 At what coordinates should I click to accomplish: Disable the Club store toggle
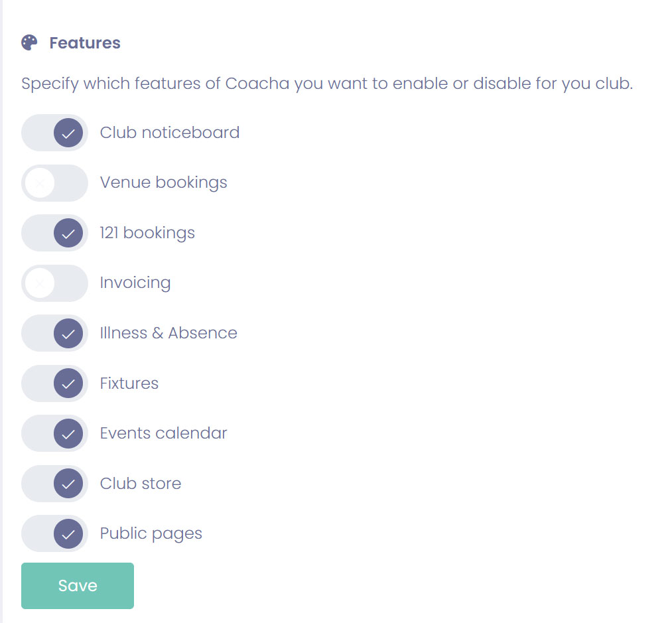tap(54, 484)
